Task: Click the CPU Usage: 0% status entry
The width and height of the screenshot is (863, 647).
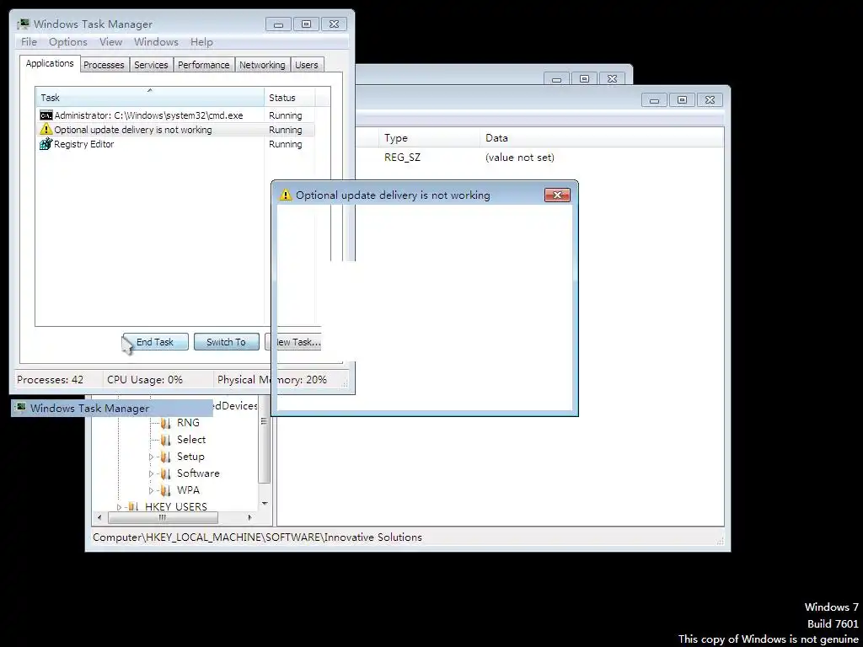Action: tap(145, 380)
